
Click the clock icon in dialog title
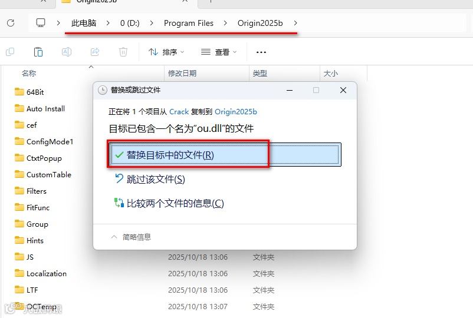point(103,90)
